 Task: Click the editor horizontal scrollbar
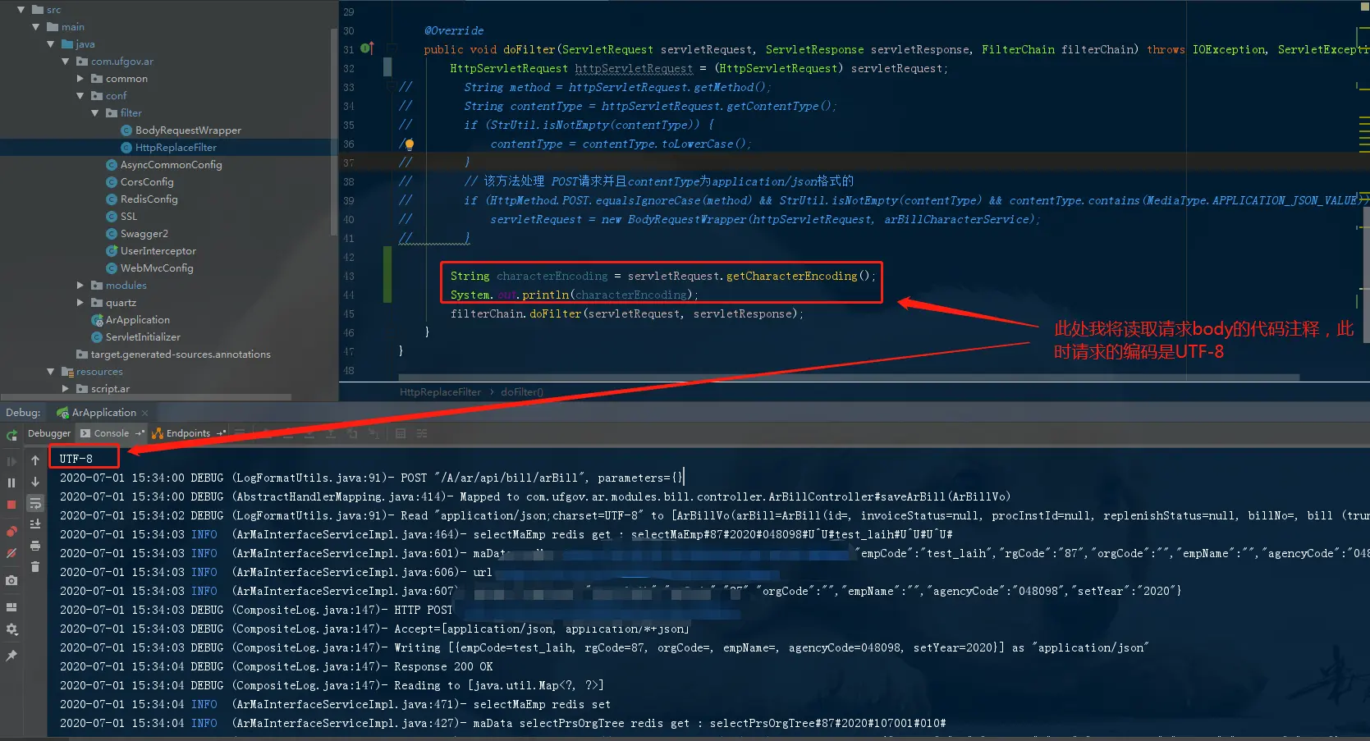(849, 377)
